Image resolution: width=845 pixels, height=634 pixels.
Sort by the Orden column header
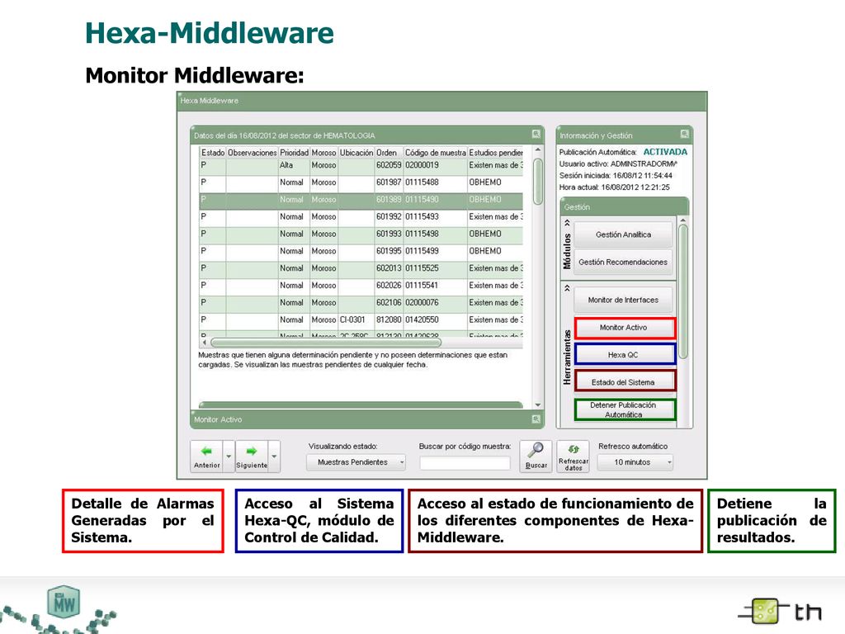(389, 153)
